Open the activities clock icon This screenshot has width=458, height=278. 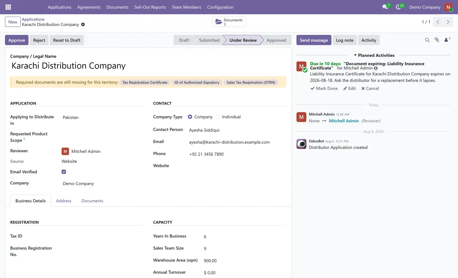[x=398, y=7]
